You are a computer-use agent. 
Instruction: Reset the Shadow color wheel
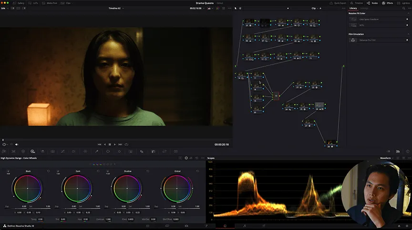(x=147, y=170)
